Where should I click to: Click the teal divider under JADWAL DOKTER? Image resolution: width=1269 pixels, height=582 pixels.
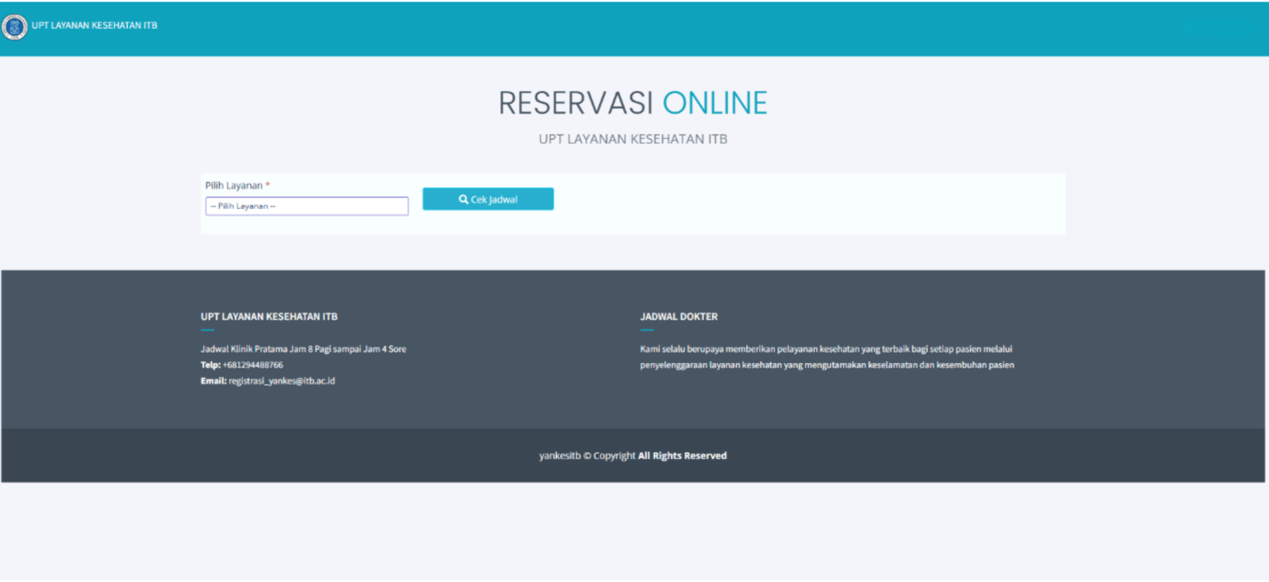(645, 329)
